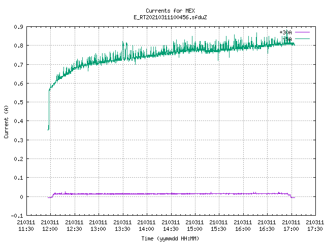Click the 17:00 x-axis time label
This screenshot has width=325, height=243.
pyautogui.click(x=291, y=229)
